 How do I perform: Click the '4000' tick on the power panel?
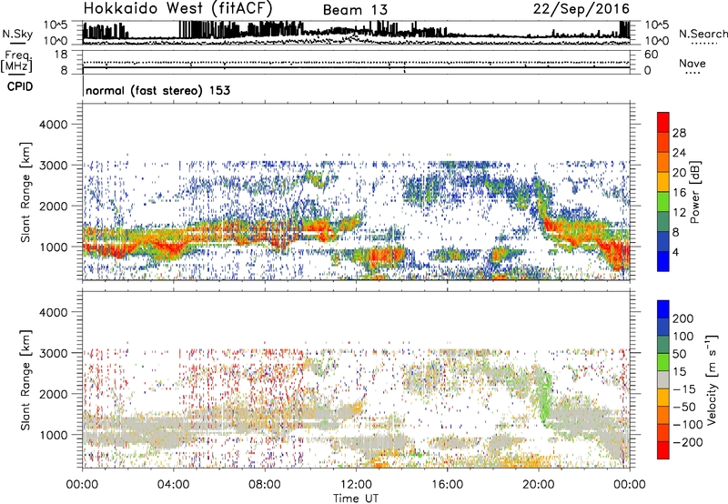[54, 125]
